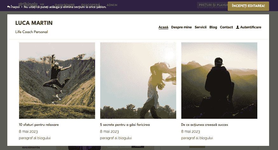Click date under 10 sfaturi pentru relaxare
This screenshot has width=278, height=150.
point(28,132)
